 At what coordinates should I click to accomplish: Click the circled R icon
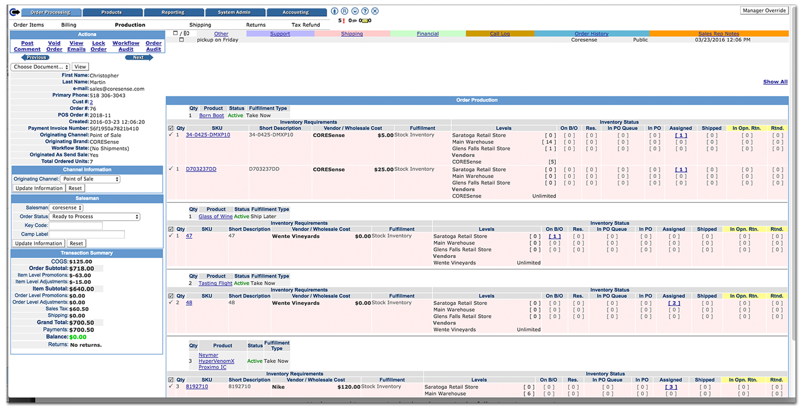[x=345, y=11]
